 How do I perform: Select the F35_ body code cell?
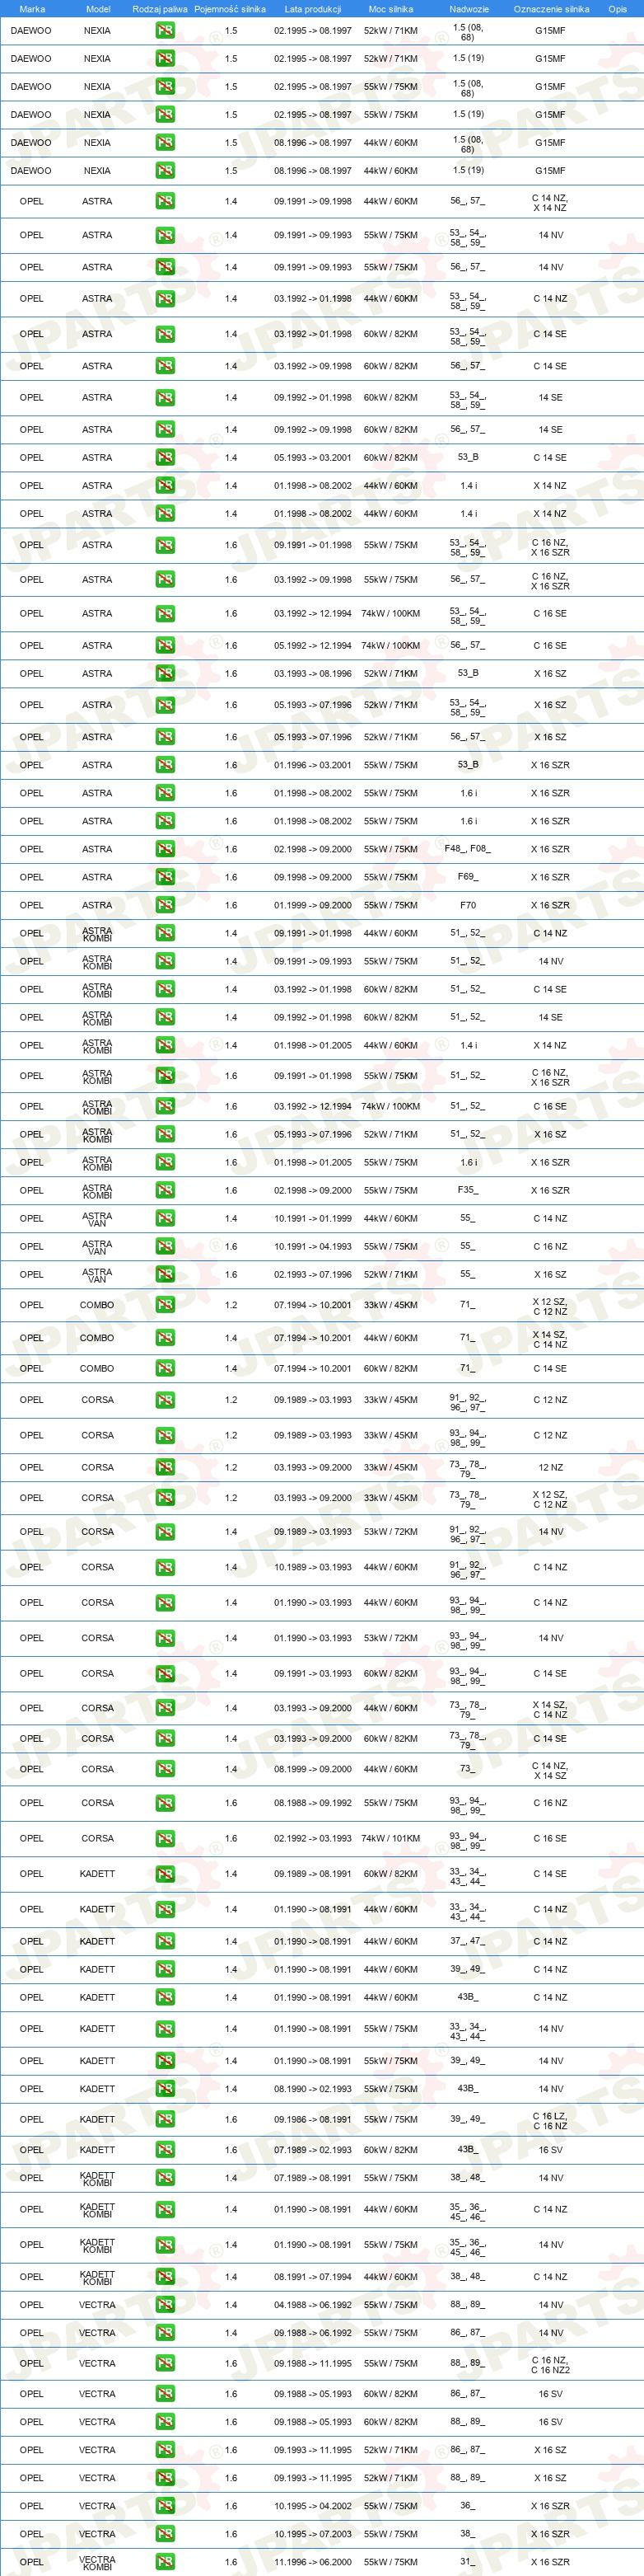tap(469, 1191)
